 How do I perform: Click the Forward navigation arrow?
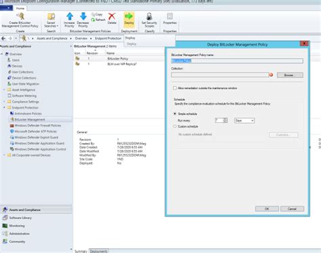pos(10,39)
